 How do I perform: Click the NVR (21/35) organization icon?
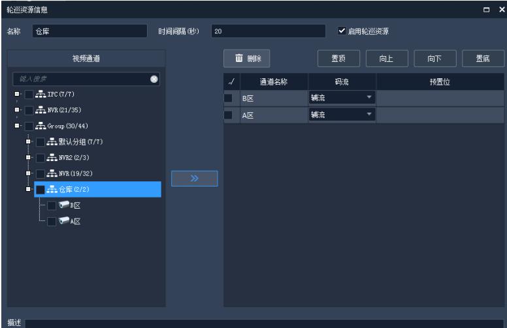tap(41, 110)
